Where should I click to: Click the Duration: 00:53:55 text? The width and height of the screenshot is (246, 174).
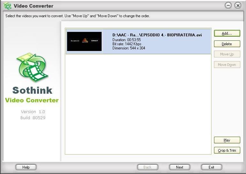coord(127,40)
